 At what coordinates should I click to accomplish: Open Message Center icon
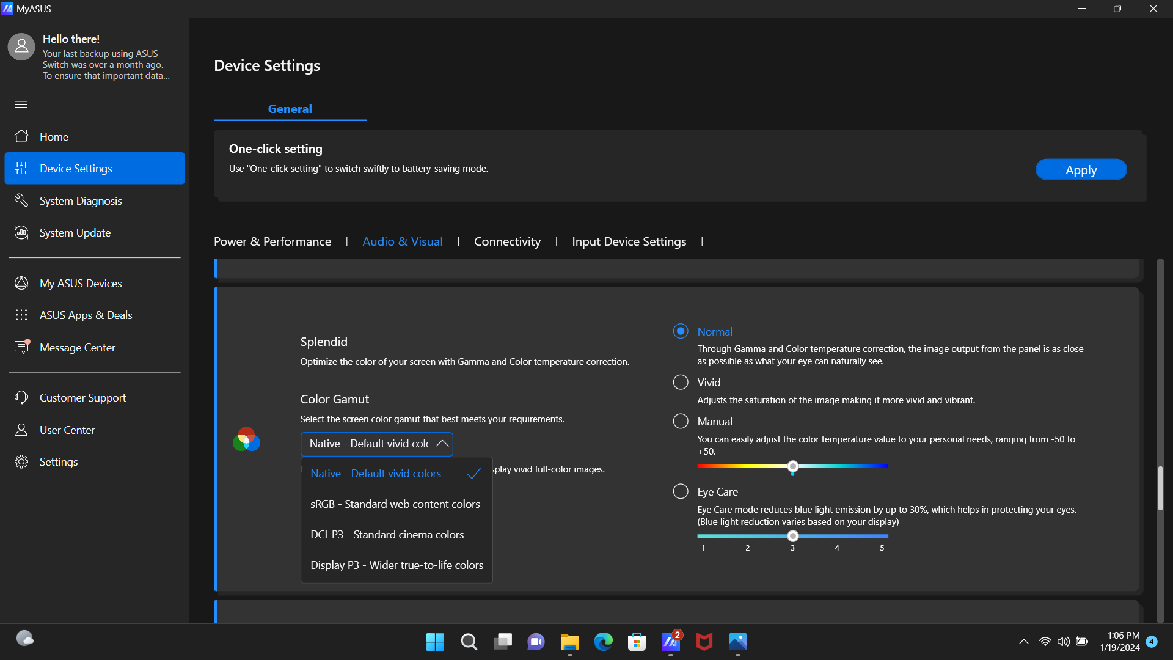pos(21,347)
